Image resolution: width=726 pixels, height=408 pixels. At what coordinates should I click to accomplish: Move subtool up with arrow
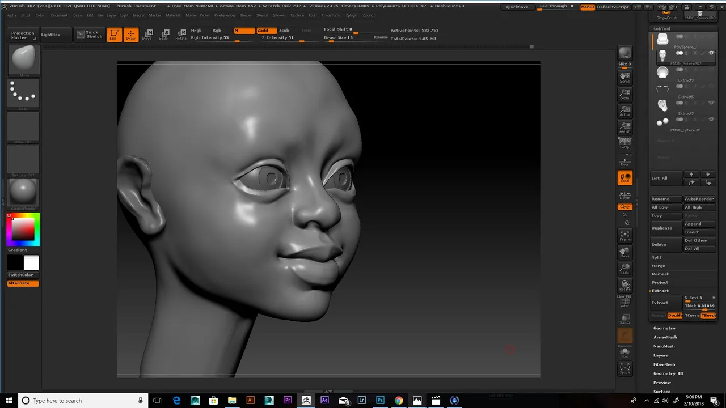pos(691,175)
